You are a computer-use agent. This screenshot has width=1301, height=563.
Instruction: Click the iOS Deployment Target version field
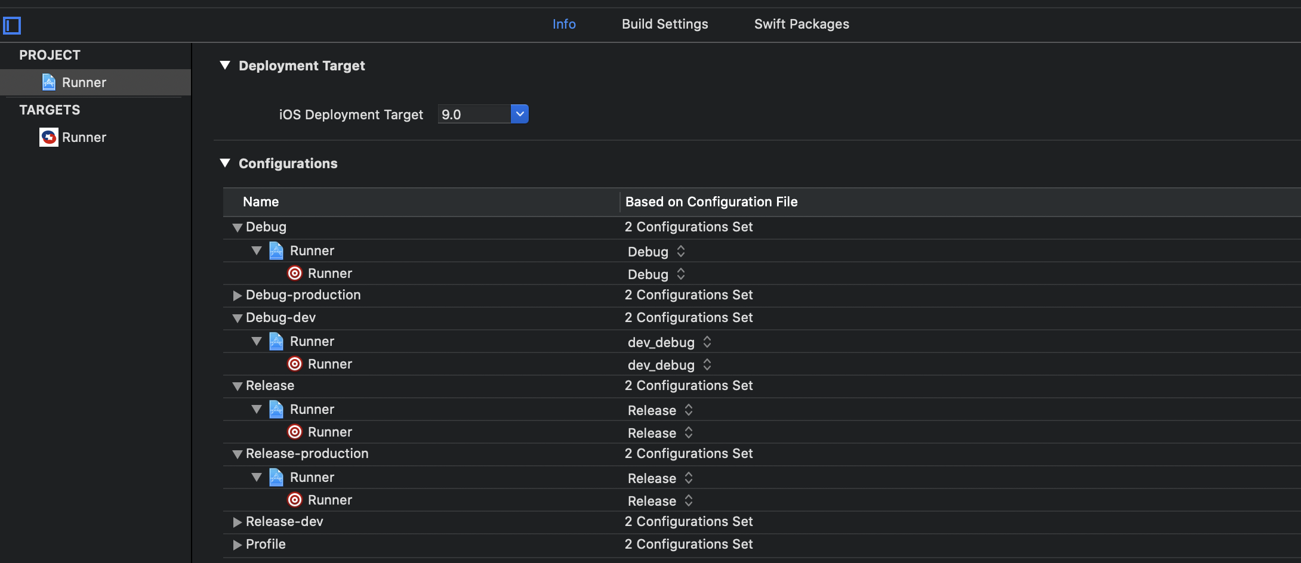pyautogui.click(x=474, y=114)
